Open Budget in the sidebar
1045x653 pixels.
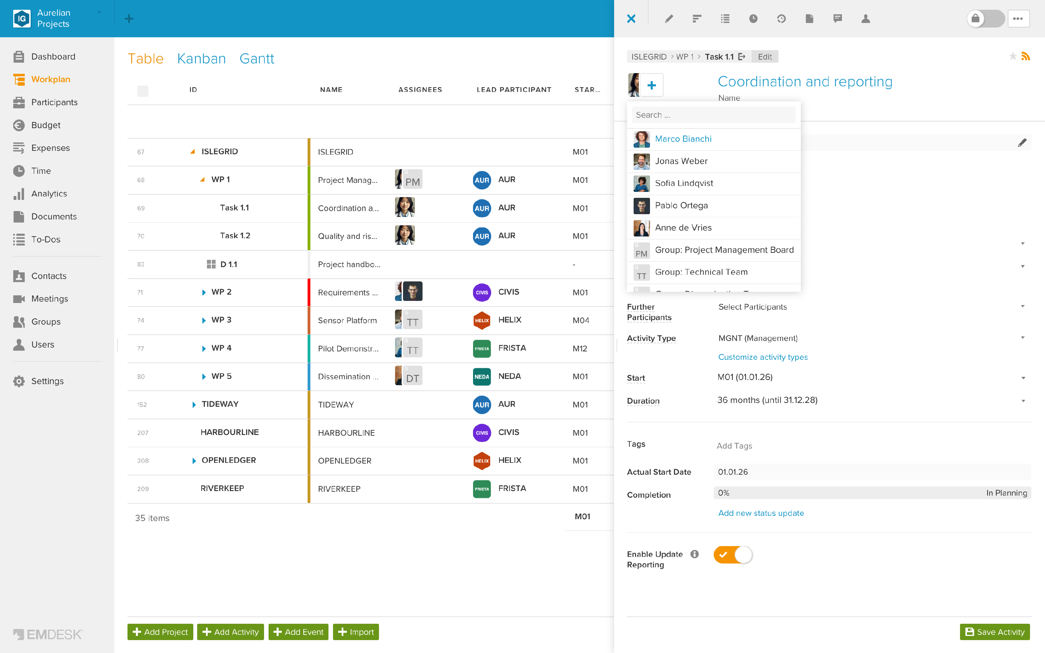(45, 125)
